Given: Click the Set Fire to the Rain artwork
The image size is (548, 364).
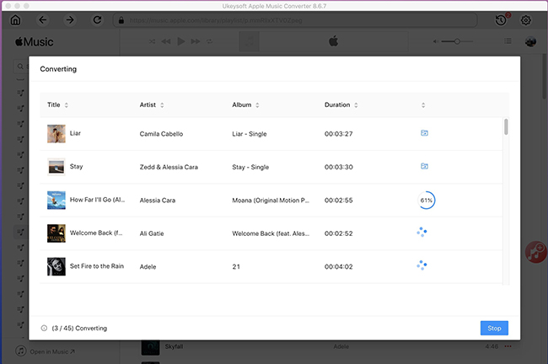Looking at the screenshot, I should coord(56,266).
